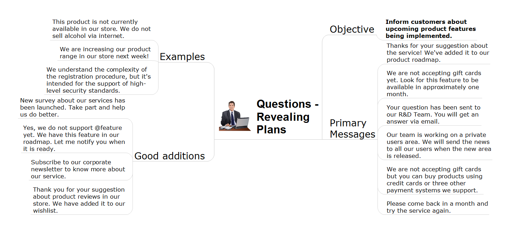Select the Objective branch topic
Viewport: 510px width, 232px height.
[x=352, y=29]
